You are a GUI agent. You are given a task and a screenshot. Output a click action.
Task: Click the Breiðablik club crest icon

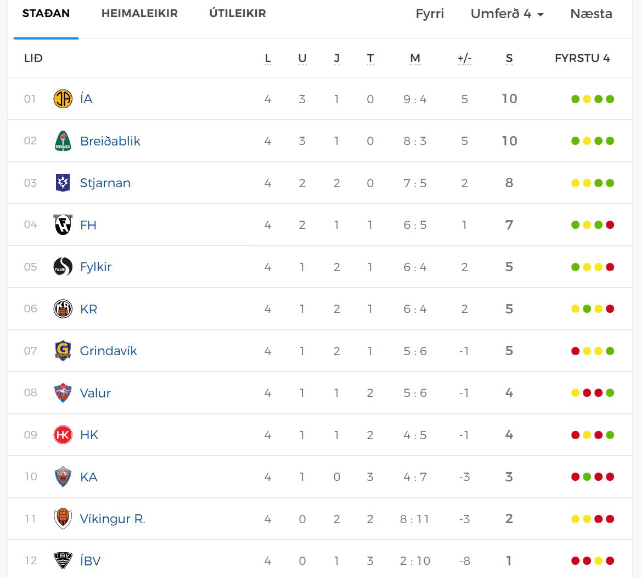[63, 141]
